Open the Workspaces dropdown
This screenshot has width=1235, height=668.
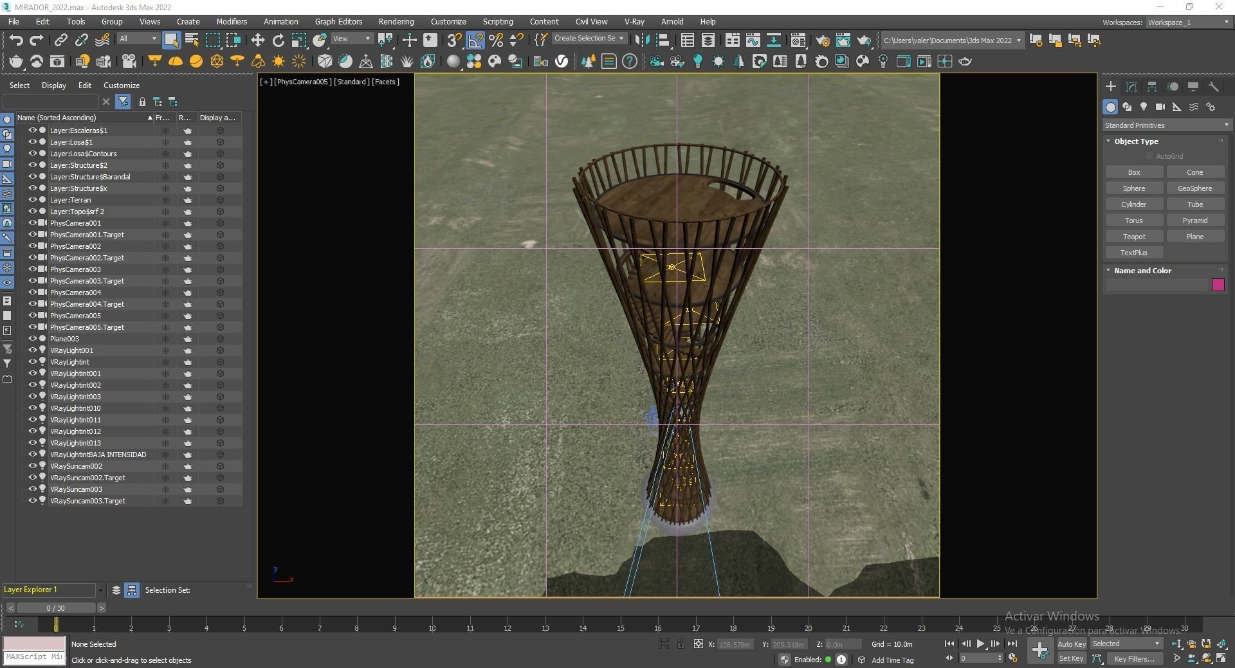coord(1188,23)
